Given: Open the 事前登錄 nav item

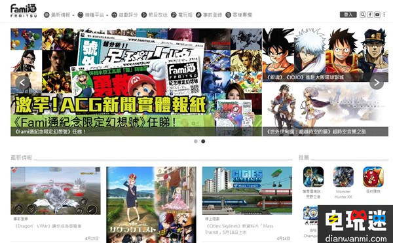Looking at the screenshot, I should [212, 15].
